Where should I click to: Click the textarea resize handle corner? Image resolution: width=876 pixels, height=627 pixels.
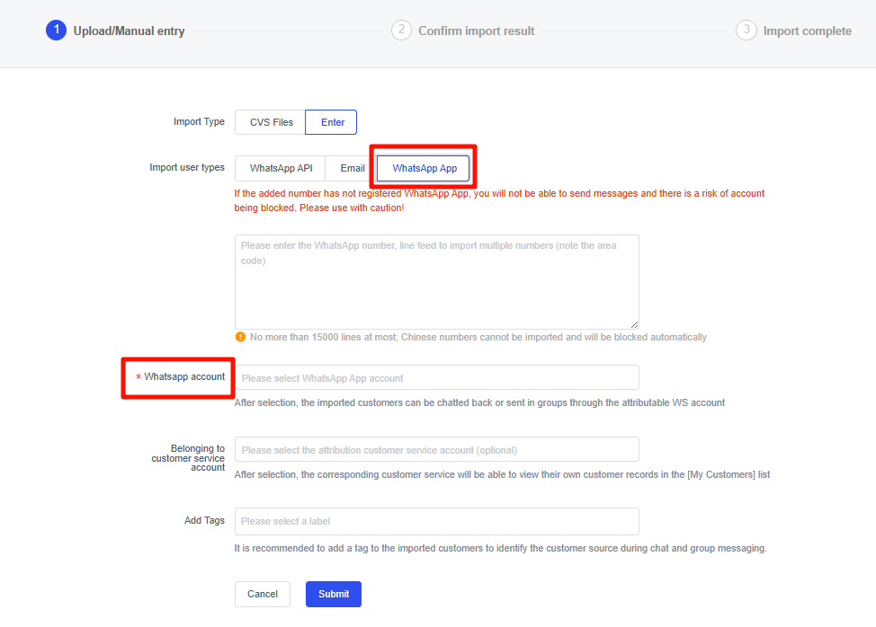634,323
